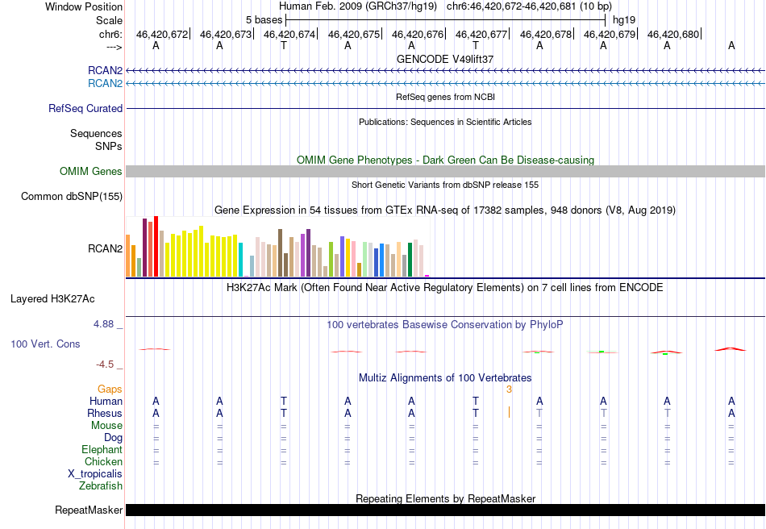This screenshot has width=766, height=529.
Task: Open the RefSeq Curated track label
Action: (x=85, y=108)
